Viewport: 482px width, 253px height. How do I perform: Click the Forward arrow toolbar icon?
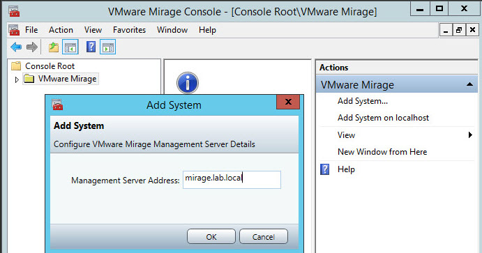coord(32,47)
